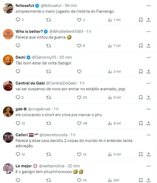
Task: Open the three-dot menu on Lo mejor's tweet
Action: pos(149,166)
